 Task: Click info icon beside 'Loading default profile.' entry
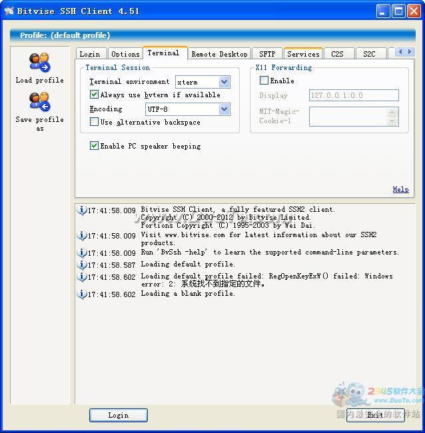point(81,265)
